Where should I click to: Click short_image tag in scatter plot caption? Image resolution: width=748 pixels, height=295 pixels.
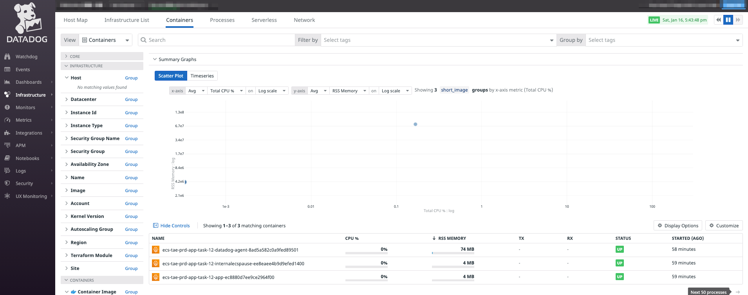454,90
